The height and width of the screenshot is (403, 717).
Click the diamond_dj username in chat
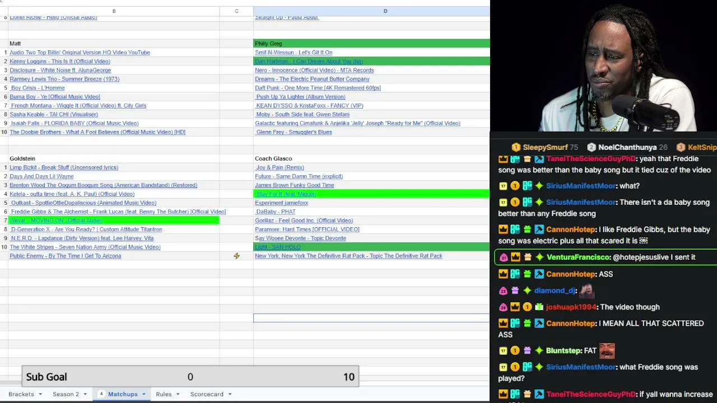coord(555,290)
